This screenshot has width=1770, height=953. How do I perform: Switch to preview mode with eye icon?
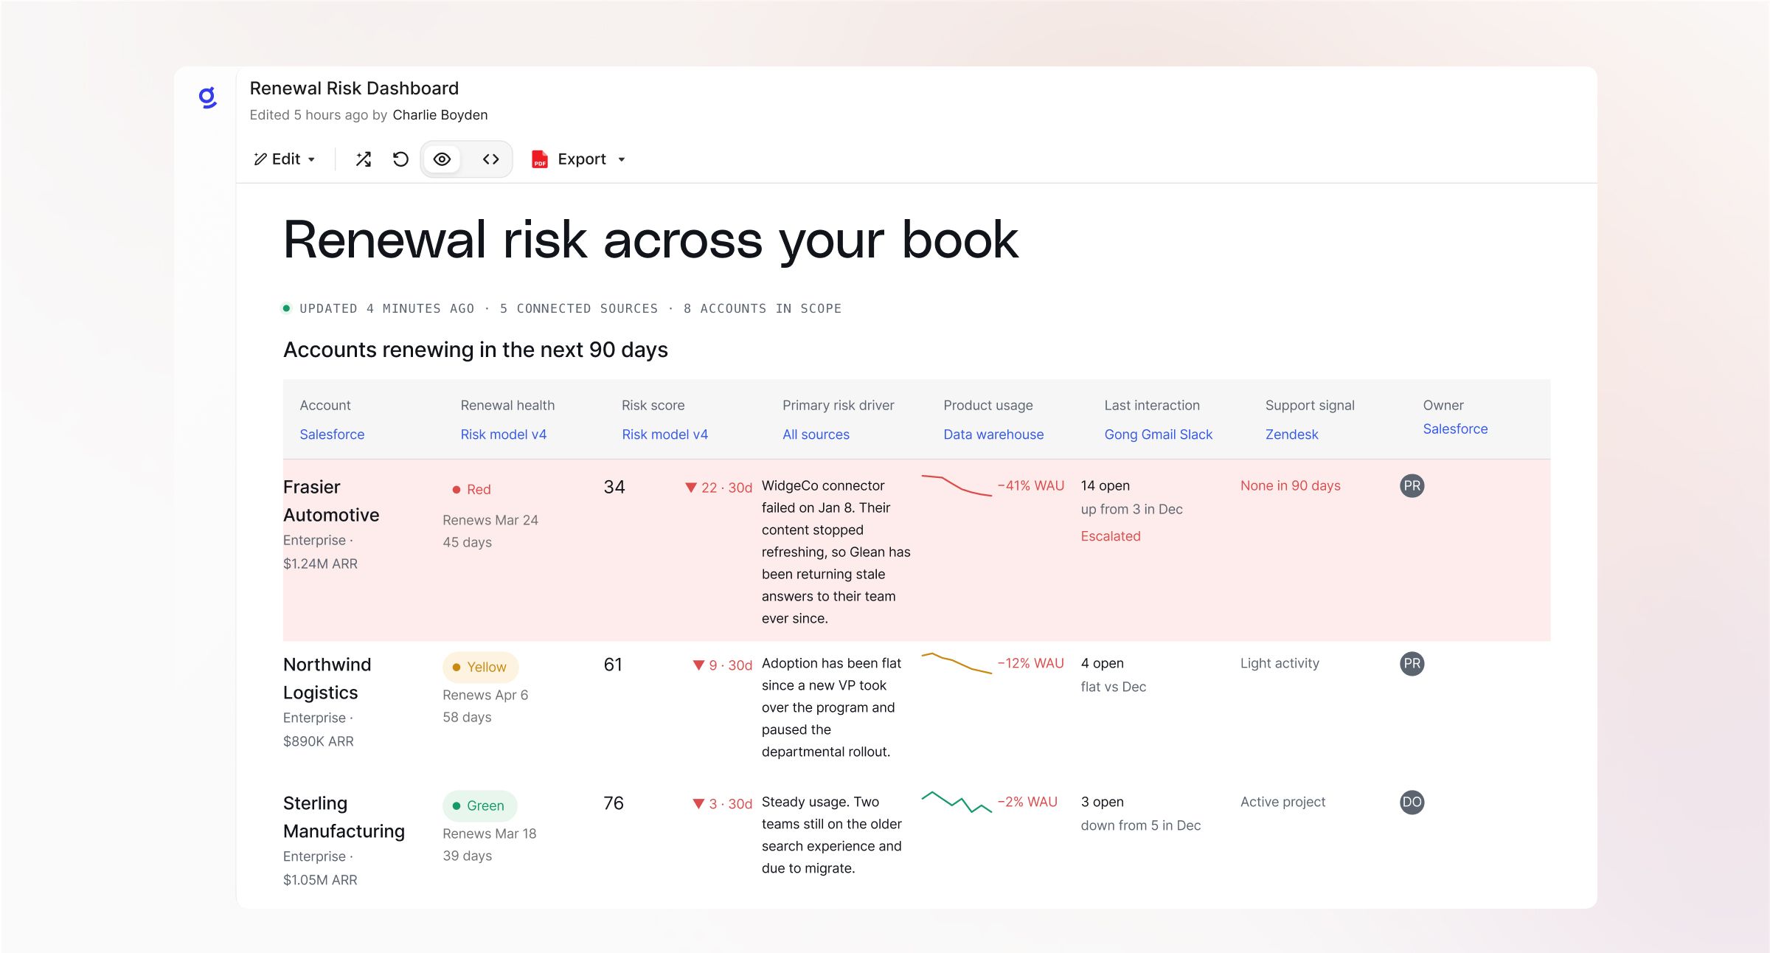click(442, 159)
